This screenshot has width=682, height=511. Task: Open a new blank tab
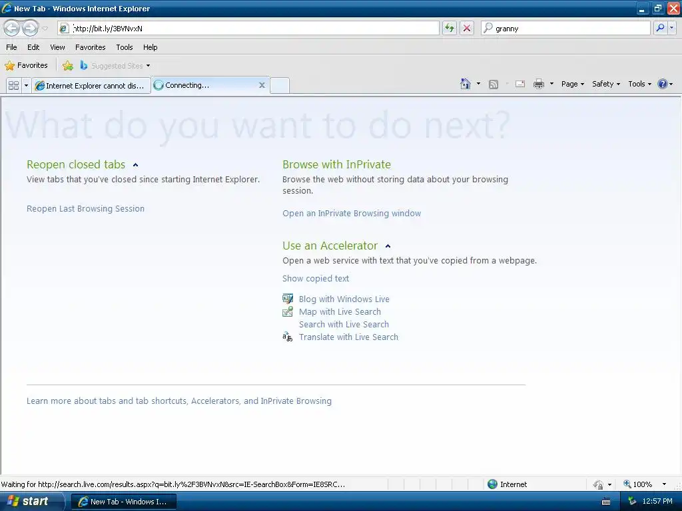(280, 85)
